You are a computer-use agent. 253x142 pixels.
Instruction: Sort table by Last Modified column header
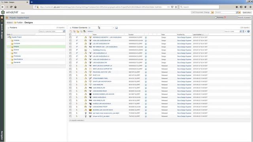(x=197, y=35)
